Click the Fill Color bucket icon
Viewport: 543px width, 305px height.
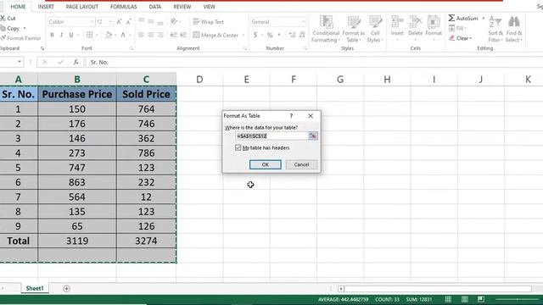point(109,35)
